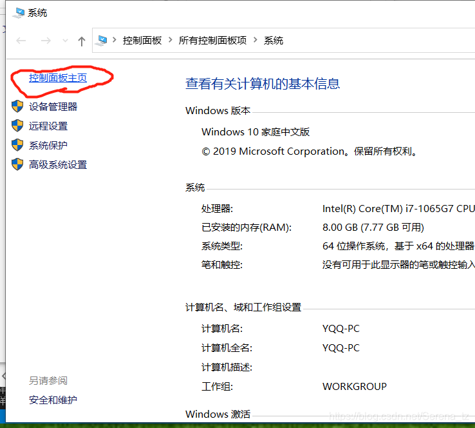Click the heading 查看有关计算机的基本信息
Viewport: 475px width, 428px height.
pos(263,84)
